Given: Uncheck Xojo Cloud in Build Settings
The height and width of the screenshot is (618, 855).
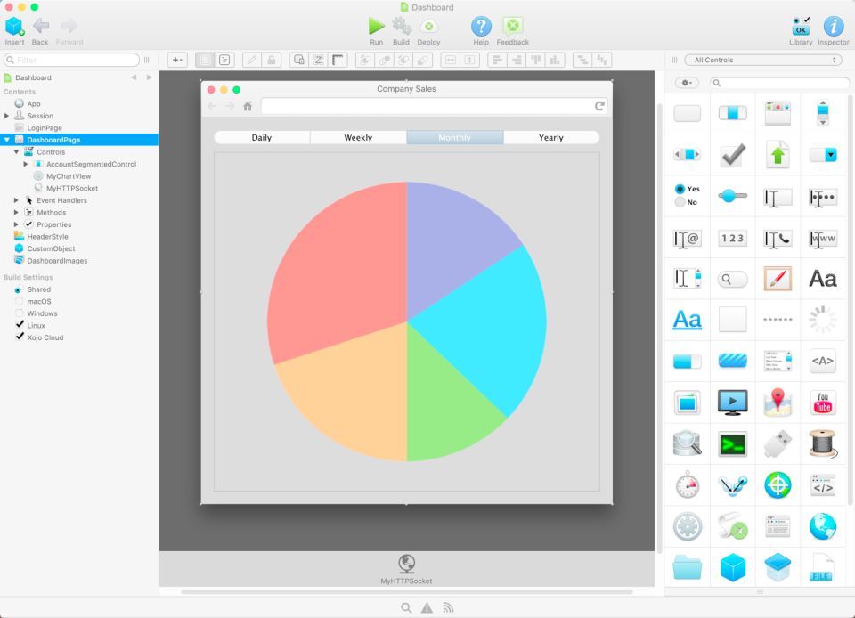Looking at the screenshot, I should point(20,337).
